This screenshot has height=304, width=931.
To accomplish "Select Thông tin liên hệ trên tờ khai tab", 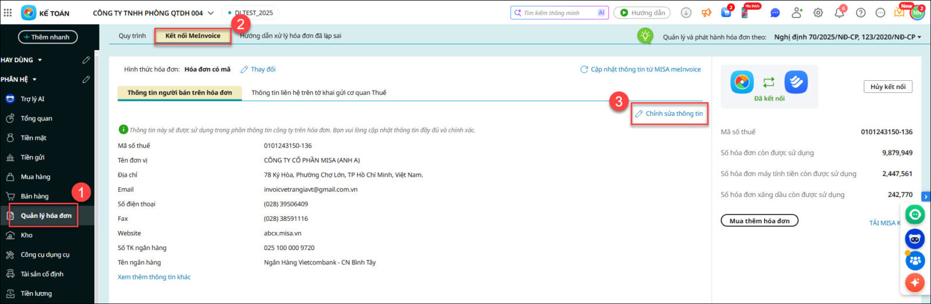I will tap(319, 92).
